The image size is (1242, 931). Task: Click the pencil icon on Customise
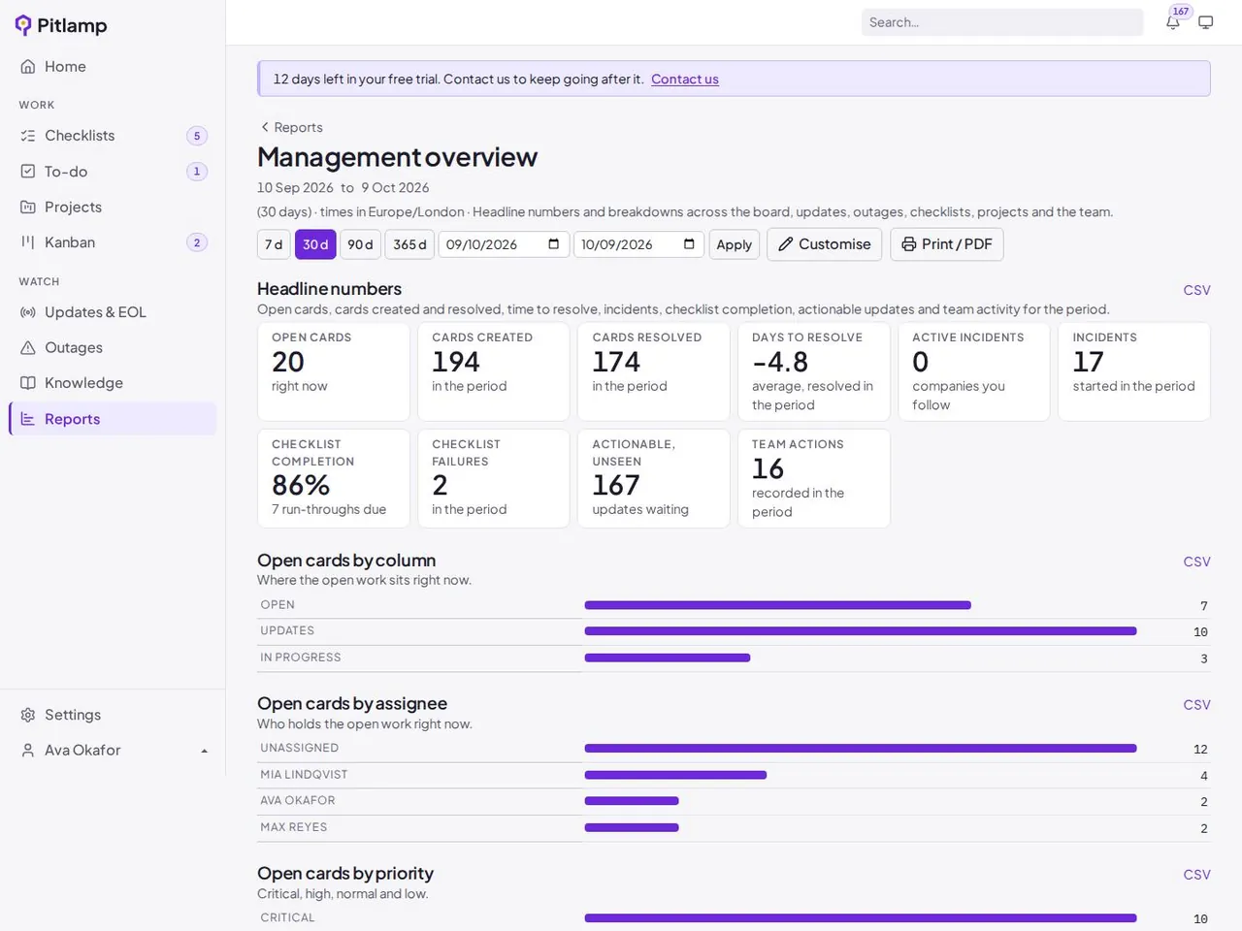[x=786, y=244]
